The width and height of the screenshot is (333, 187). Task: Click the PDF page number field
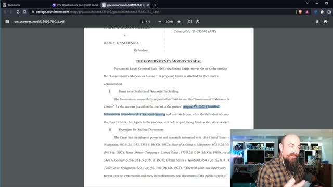pos(143,22)
